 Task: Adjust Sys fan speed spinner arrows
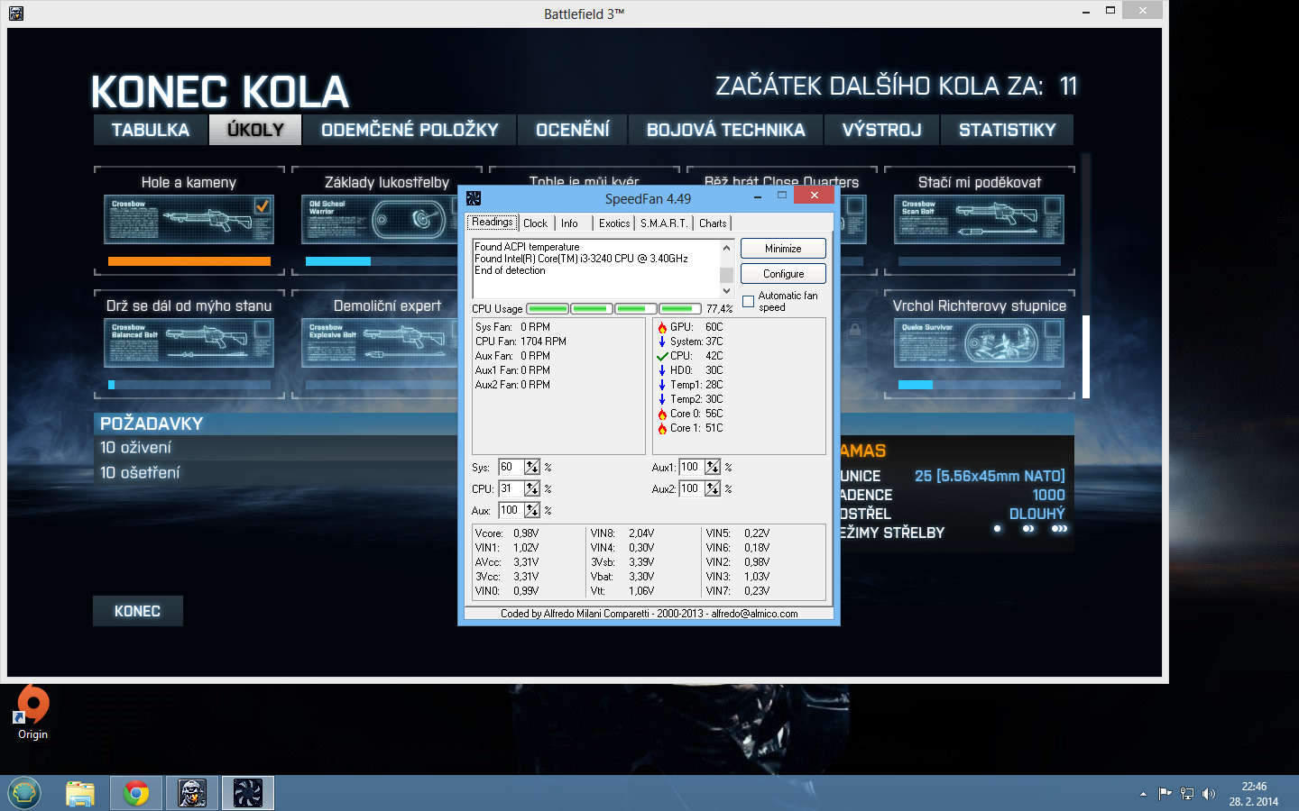click(x=532, y=467)
